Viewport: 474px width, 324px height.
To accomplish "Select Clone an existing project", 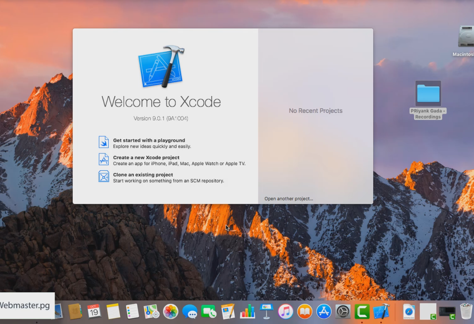I will 161,178.
